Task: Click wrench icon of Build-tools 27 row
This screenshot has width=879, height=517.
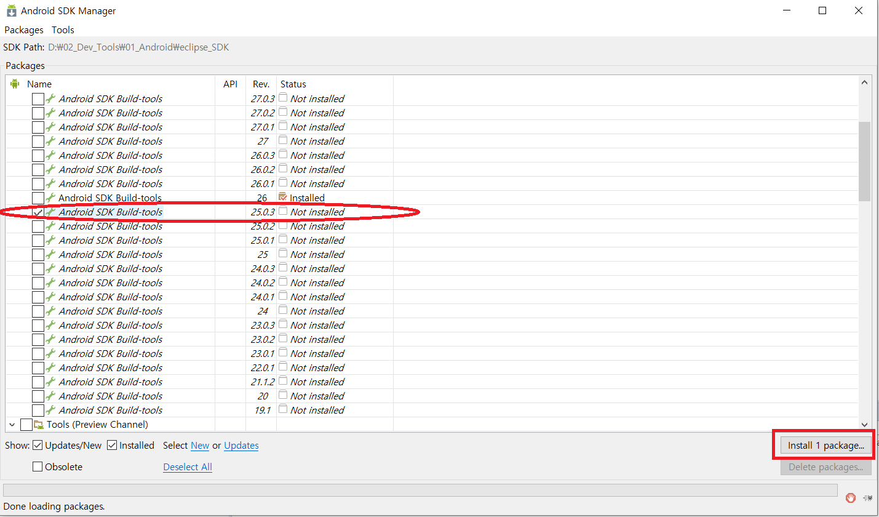Action: click(x=50, y=141)
